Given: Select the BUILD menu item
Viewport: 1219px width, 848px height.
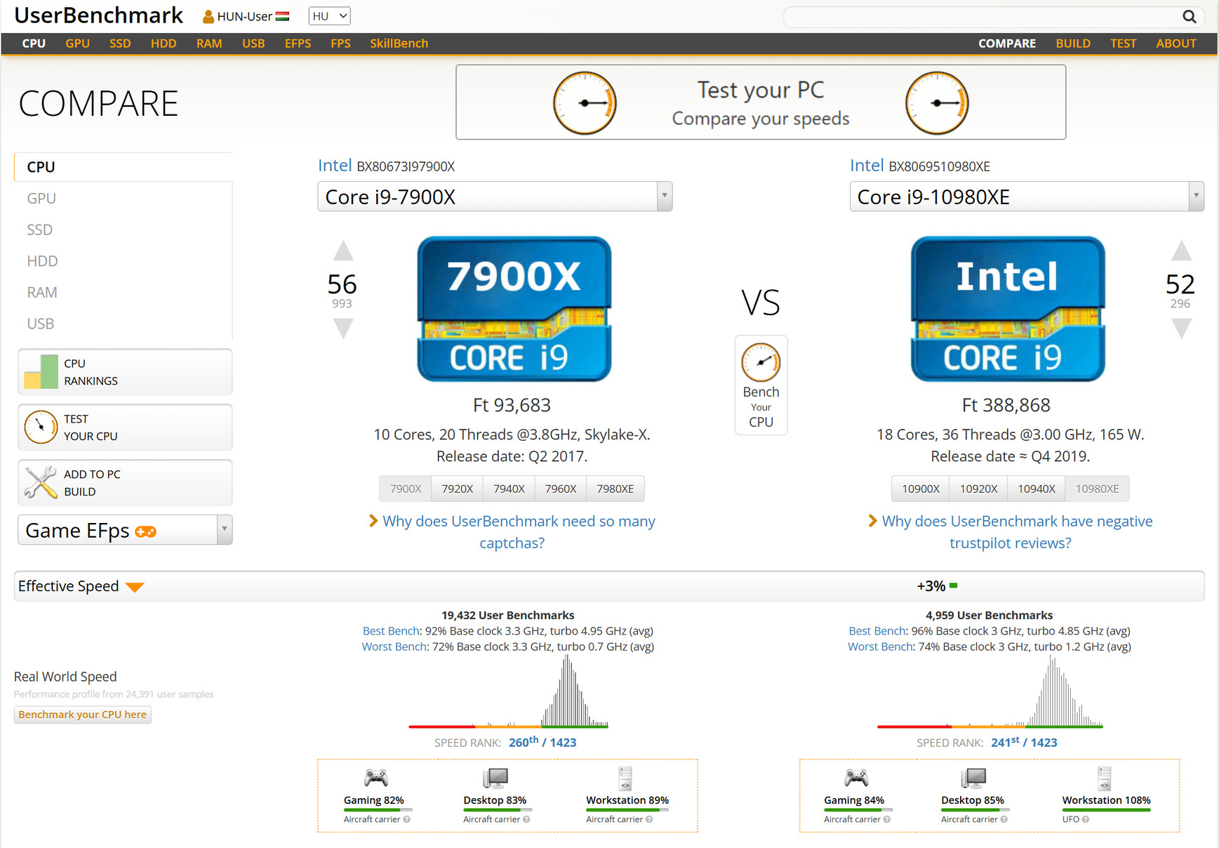Looking at the screenshot, I should coord(1072,44).
